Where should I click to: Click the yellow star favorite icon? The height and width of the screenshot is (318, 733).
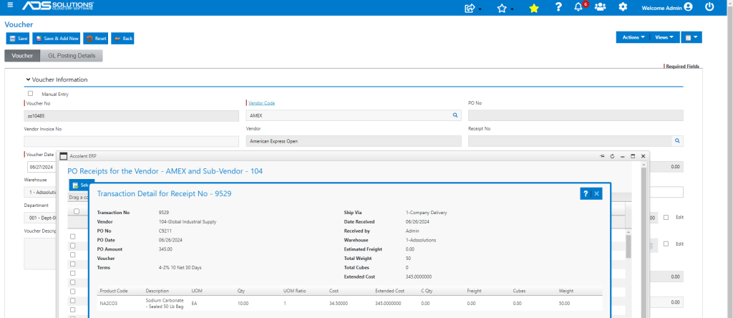coord(534,8)
